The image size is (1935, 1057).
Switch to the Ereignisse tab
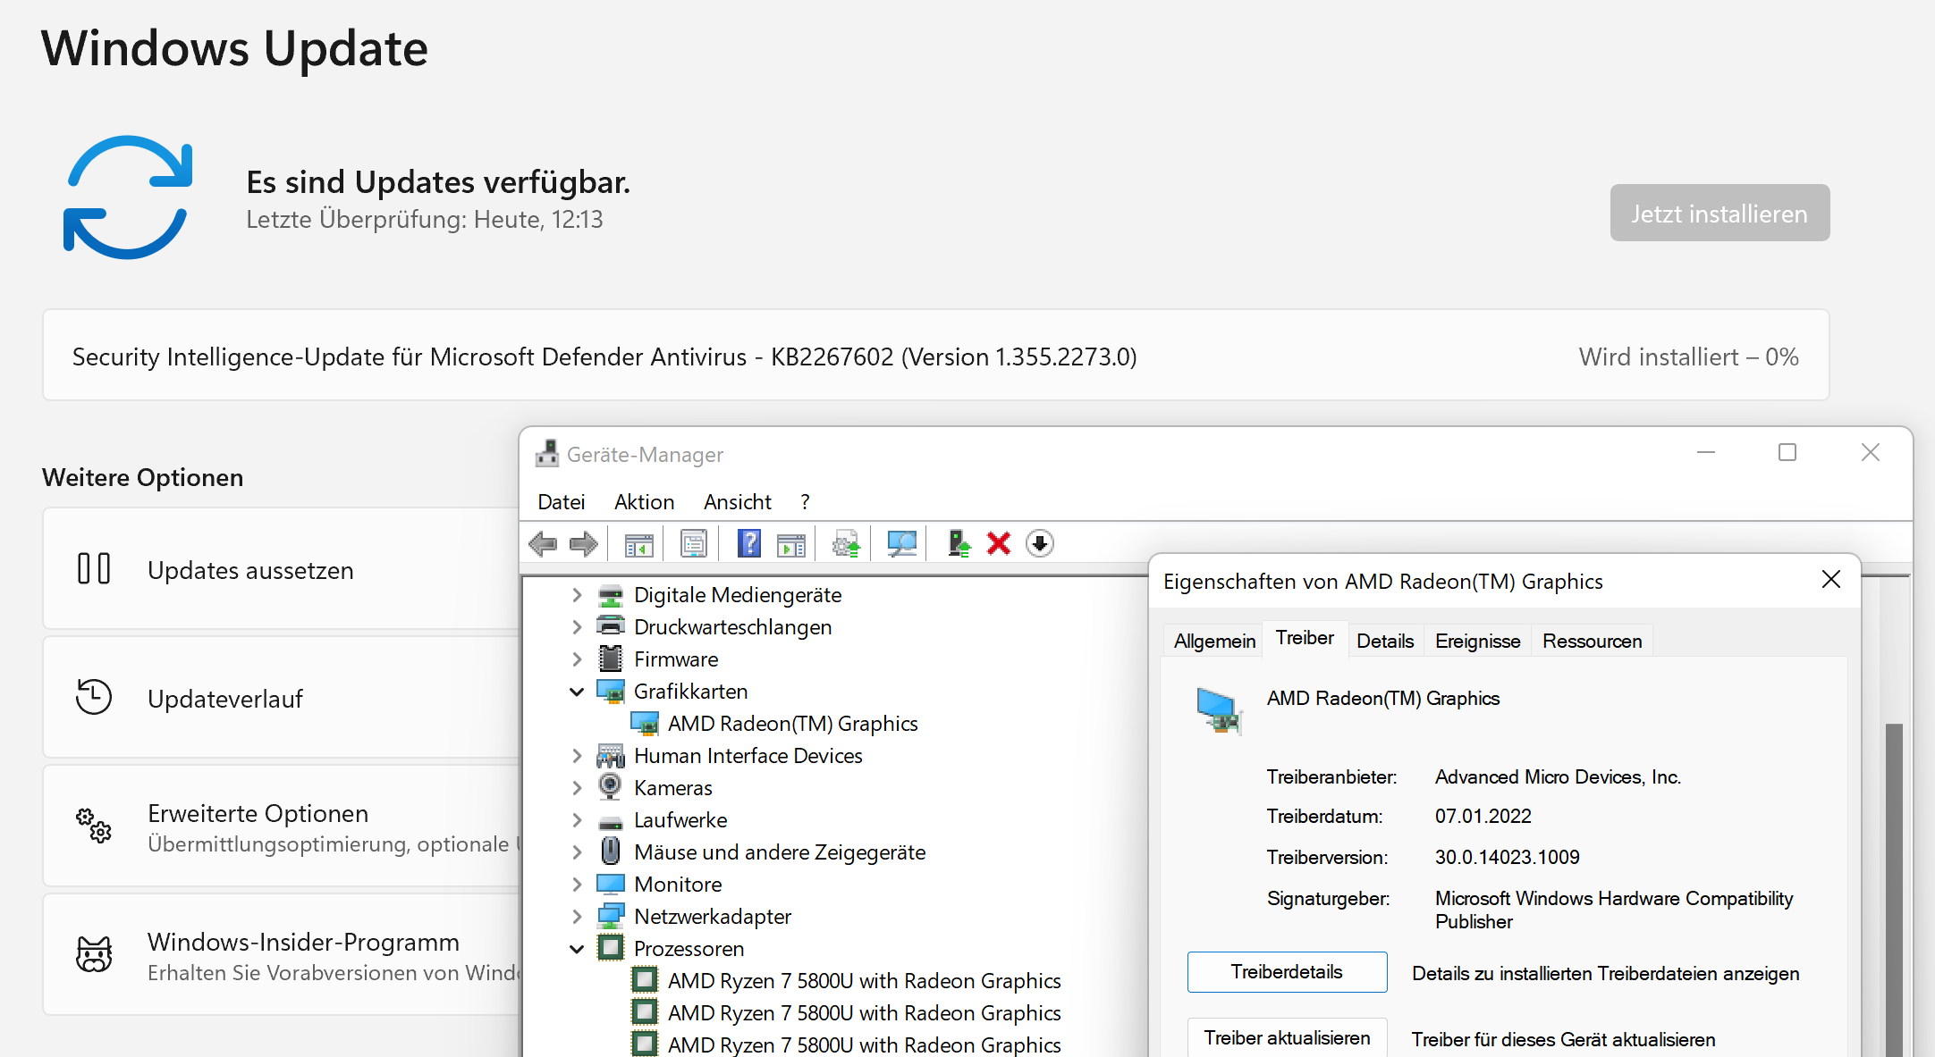pos(1477,642)
